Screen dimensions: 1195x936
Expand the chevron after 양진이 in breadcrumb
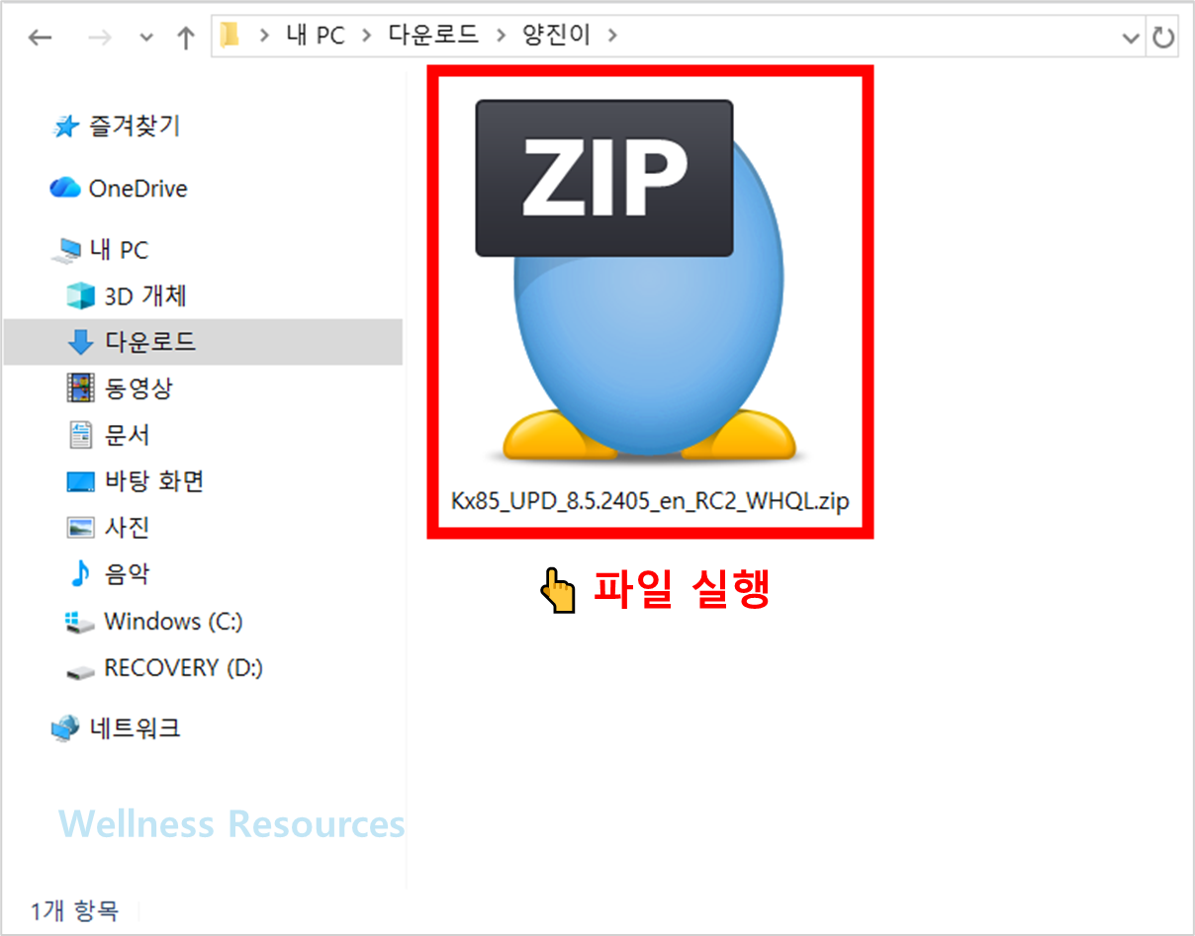611,37
